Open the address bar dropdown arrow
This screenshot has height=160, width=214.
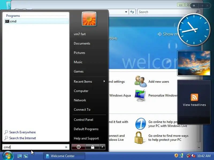point(126,12)
